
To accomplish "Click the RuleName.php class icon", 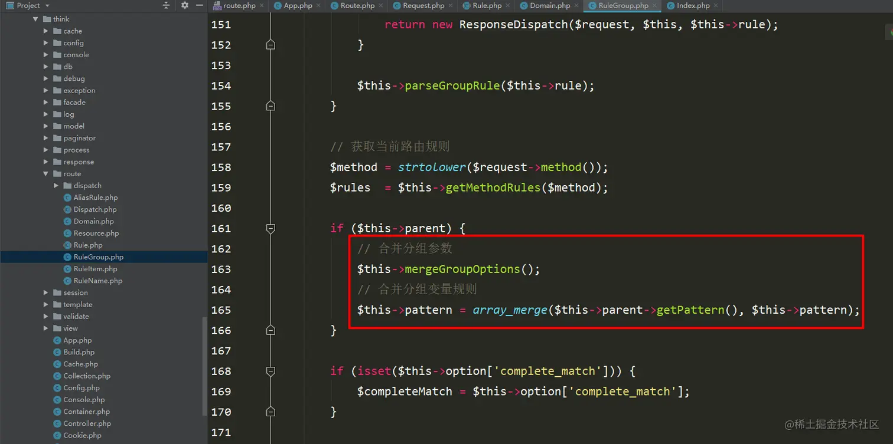I will point(67,281).
